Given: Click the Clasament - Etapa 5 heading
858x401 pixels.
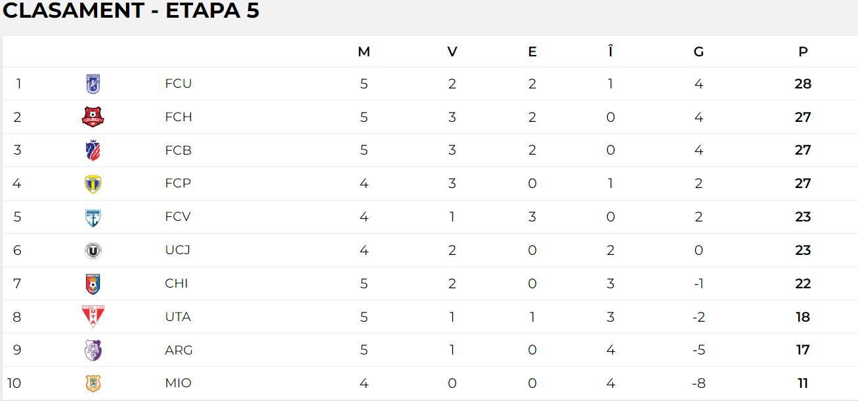Looking at the screenshot, I should (x=131, y=11).
